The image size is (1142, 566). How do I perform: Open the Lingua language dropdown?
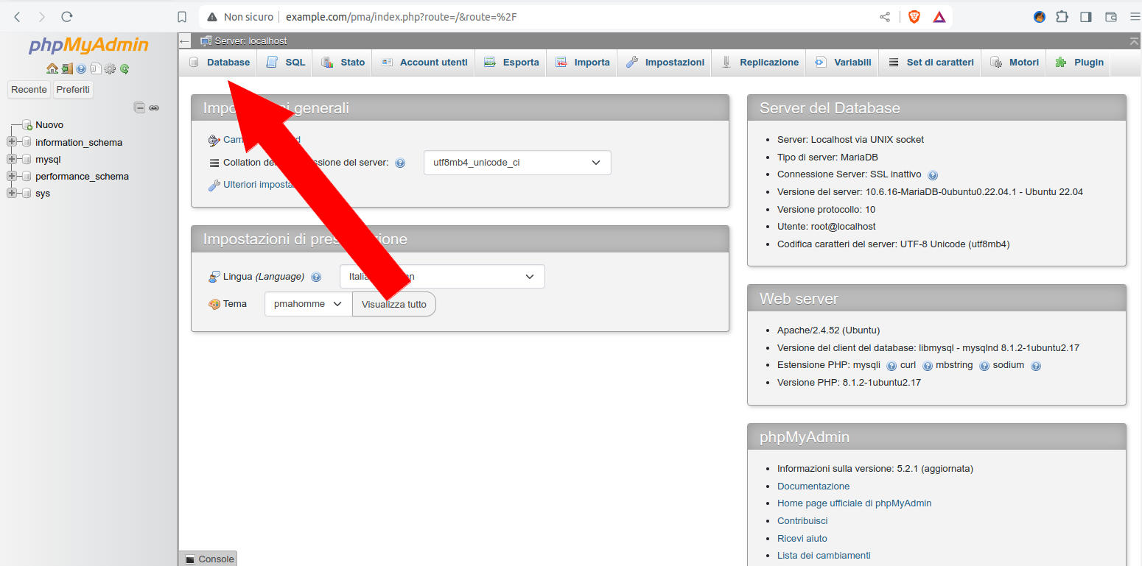[442, 277]
